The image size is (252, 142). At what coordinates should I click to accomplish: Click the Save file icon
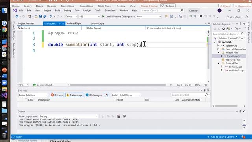tap(41, 17)
